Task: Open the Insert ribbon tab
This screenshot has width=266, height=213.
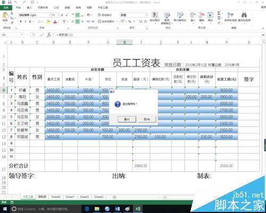Action: pyautogui.click(x=29, y=7)
